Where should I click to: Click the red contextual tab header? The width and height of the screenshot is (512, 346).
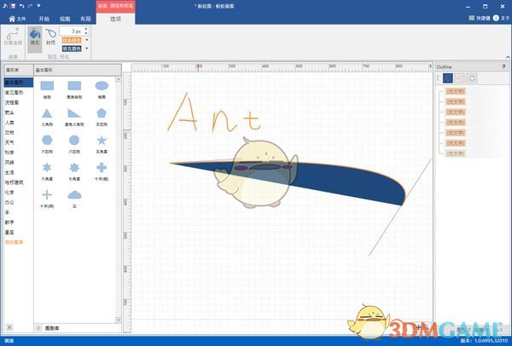click(115, 6)
